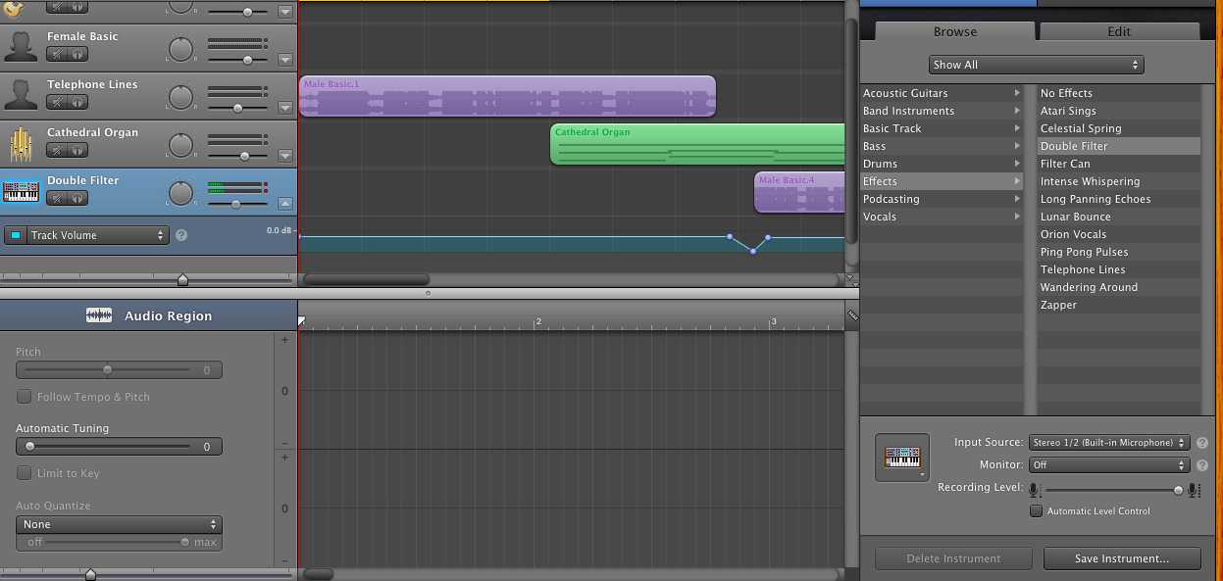1223x581 pixels.
Task: Select Ping Pong Pulses effect preset
Action: pyautogui.click(x=1084, y=252)
